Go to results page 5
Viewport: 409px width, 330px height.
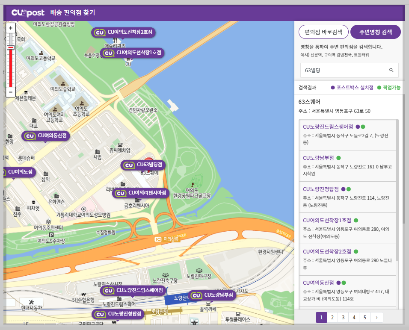pyautogui.click(x=365, y=318)
